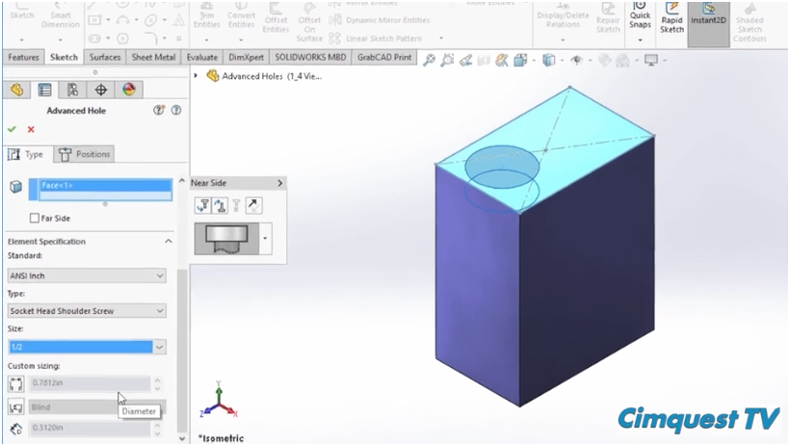This screenshot has height=444, width=790.
Task: Collapse the Element Specification section
Action: (169, 242)
